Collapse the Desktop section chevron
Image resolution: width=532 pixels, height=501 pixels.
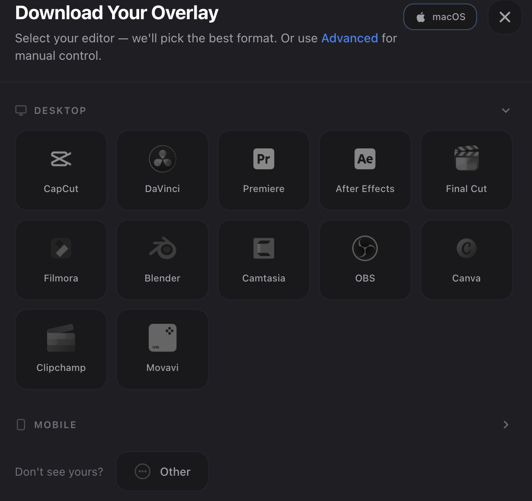pyautogui.click(x=505, y=110)
